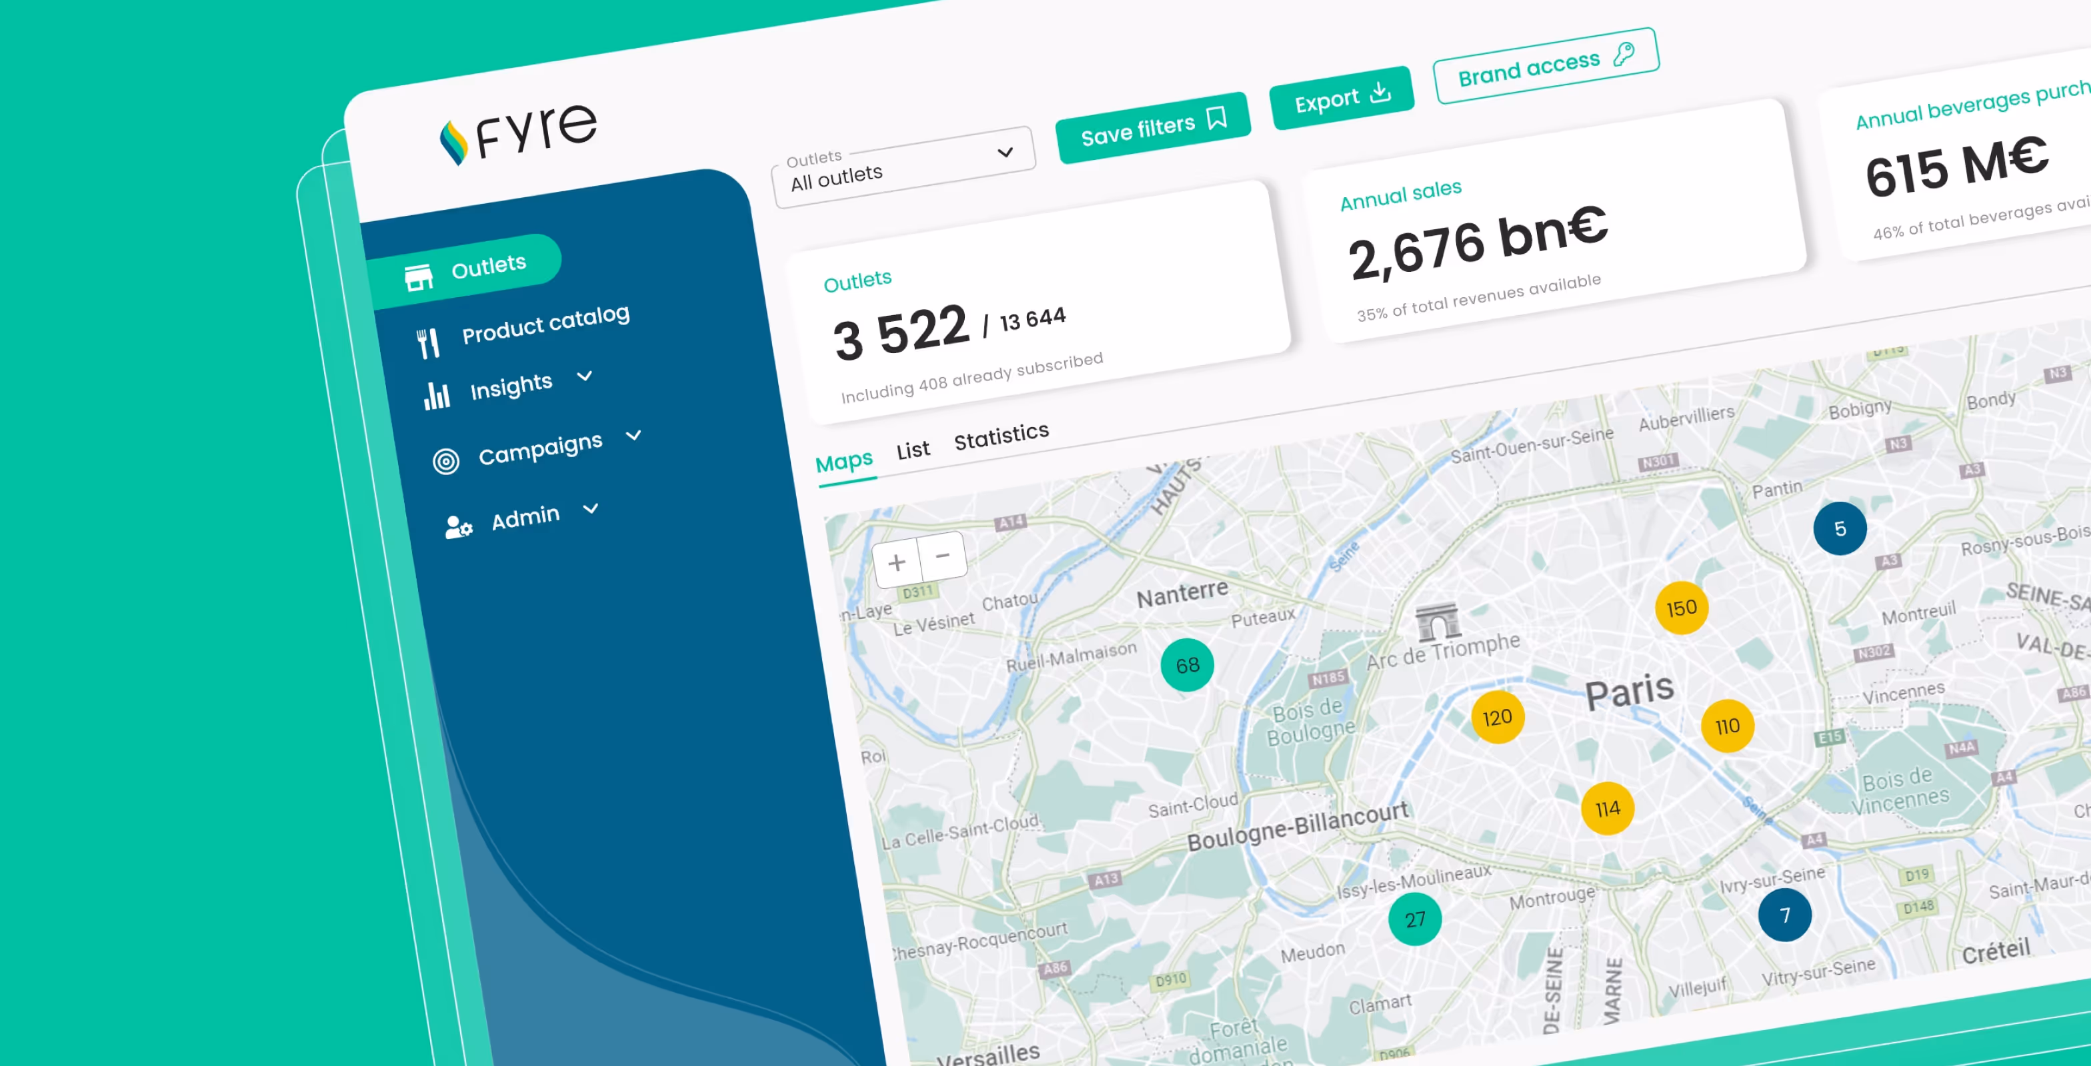The width and height of the screenshot is (2091, 1066).
Task: Click the Product catalog fork-knife icon
Action: (x=428, y=342)
